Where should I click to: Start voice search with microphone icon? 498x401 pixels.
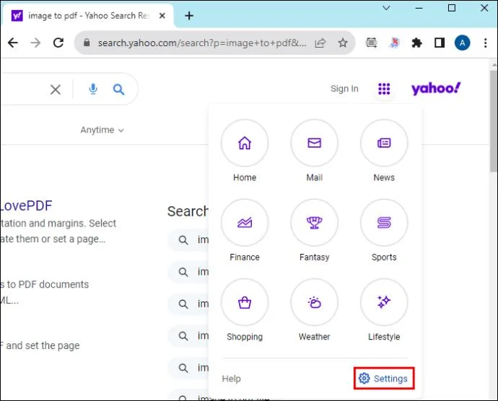[93, 89]
